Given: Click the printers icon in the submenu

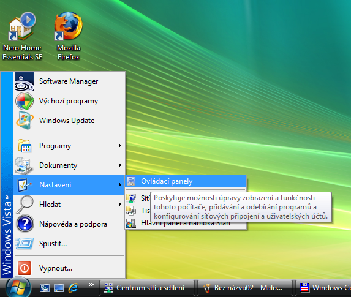Looking at the screenshot, I should click(x=131, y=211).
